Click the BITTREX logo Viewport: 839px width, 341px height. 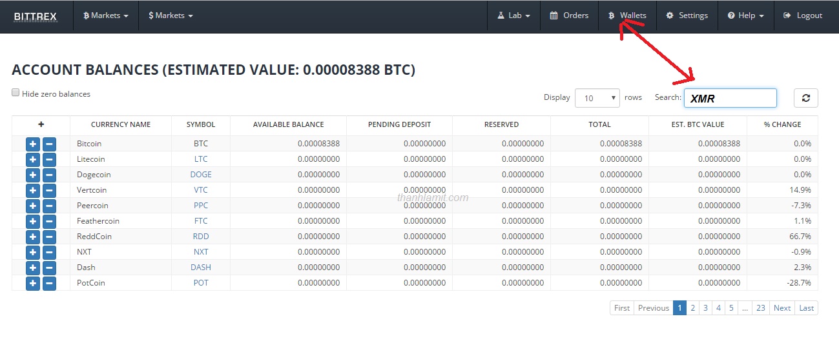[x=36, y=15]
